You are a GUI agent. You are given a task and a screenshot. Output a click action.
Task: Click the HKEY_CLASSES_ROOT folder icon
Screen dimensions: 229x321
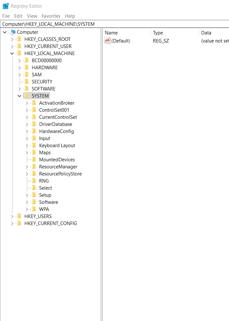pyautogui.click(x=19, y=39)
